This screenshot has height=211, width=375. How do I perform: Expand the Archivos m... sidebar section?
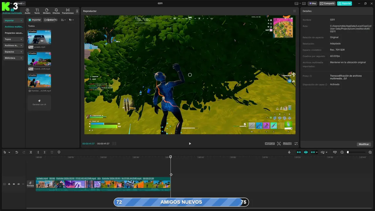(x=13, y=45)
